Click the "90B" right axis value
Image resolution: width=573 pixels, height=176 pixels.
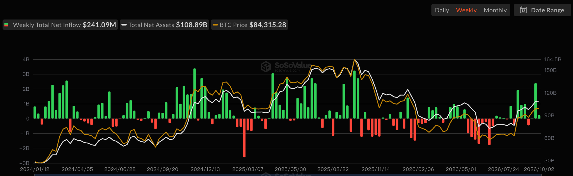pyautogui.click(x=549, y=115)
